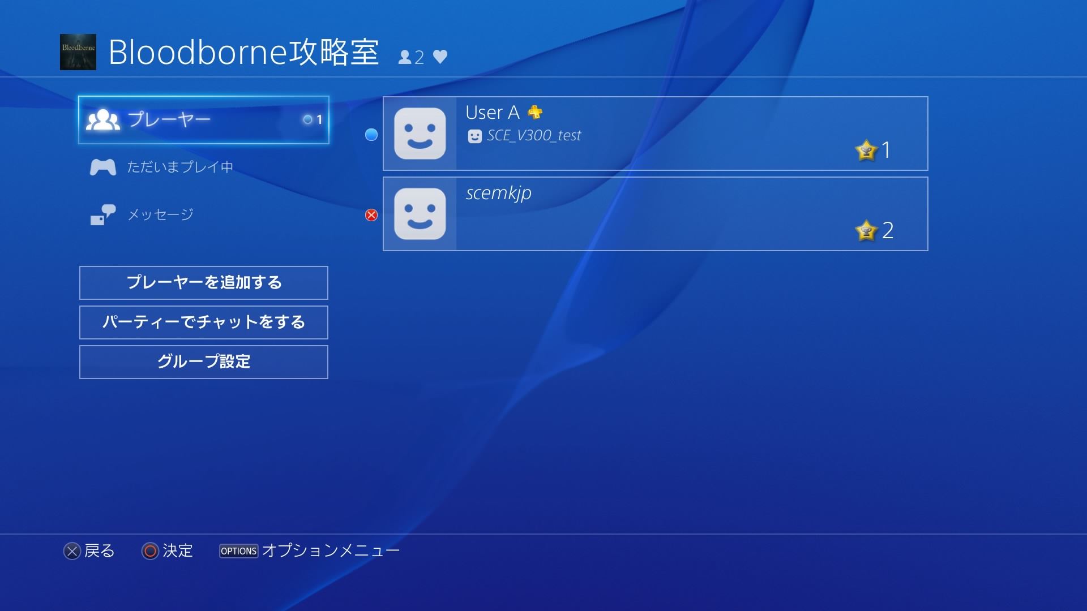1087x611 pixels.
Task: Click the red offline status icon
Action: 371,215
